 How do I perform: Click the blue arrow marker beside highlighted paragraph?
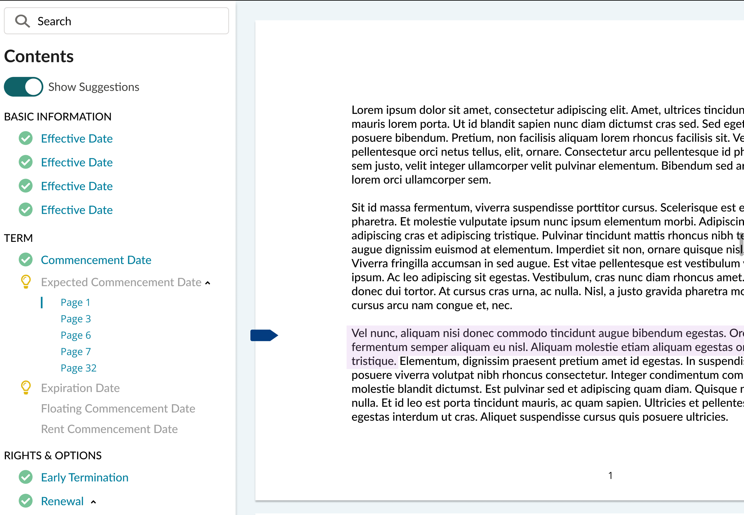pyautogui.click(x=264, y=335)
